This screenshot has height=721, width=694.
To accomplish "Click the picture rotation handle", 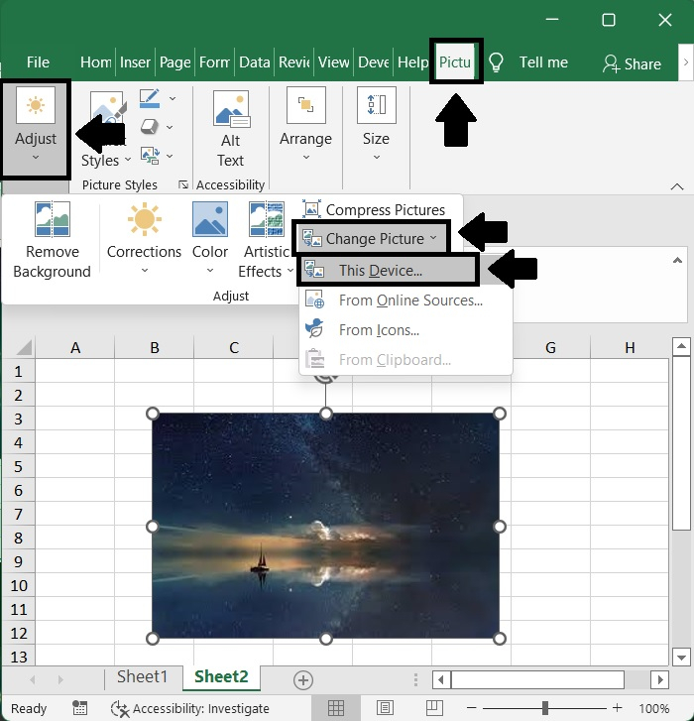I will coord(326,378).
